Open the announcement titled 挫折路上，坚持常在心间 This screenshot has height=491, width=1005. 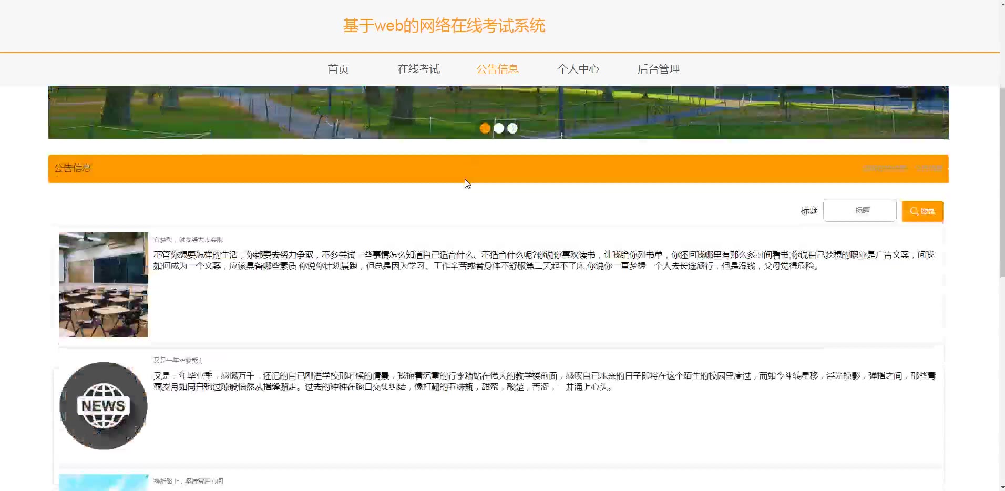pyautogui.click(x=188, y=481)
